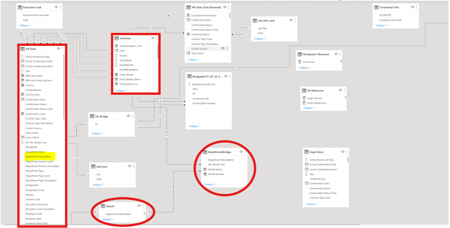Screen dimensions: 450x228
Task: Collapse the Functional Unit table
Action: 382,26
